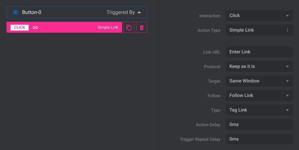299x150 pixels.
Task: Click the Interaction field showing Click
Action: (x=254, y=16)
